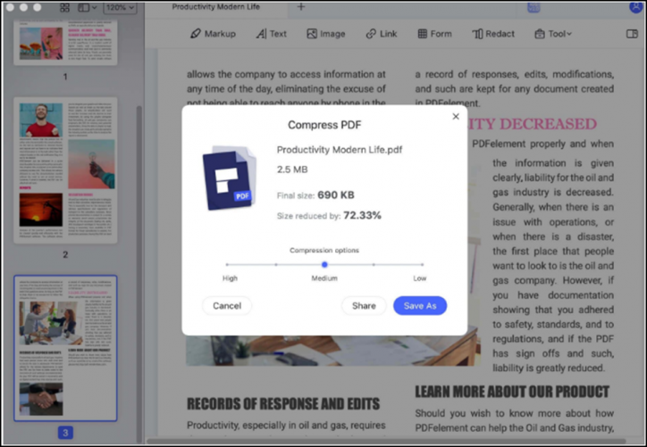Set compression slider to High

(x=227, y=264)
